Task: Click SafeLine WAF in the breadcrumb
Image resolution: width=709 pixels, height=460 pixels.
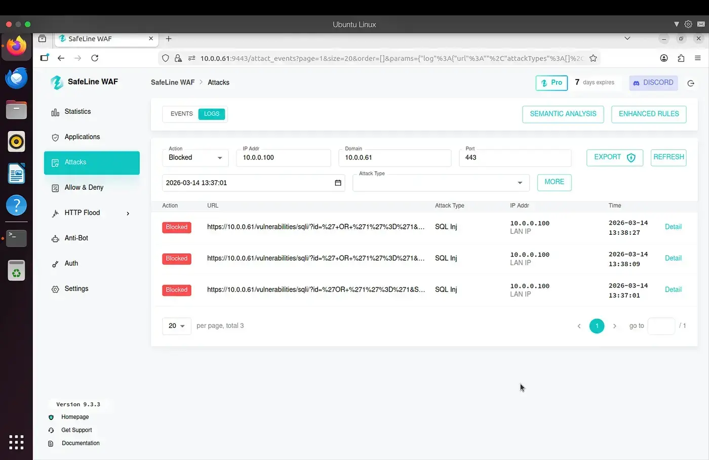Action: coord(173,82)
